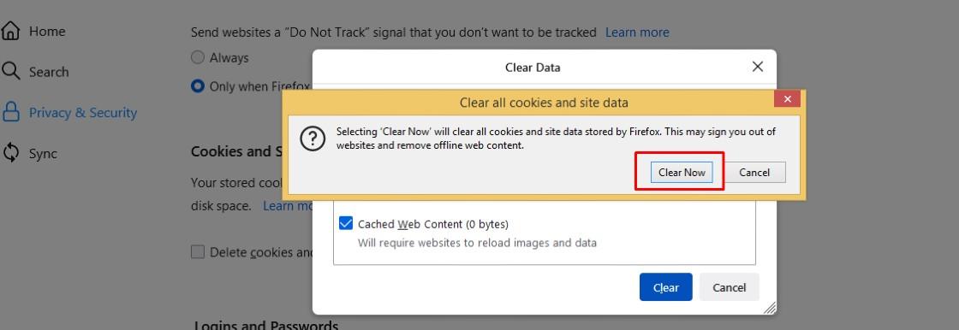Click the question mark icon in confirmation dialog
This screenshot has width=959, height=330.
click(313, 139)
